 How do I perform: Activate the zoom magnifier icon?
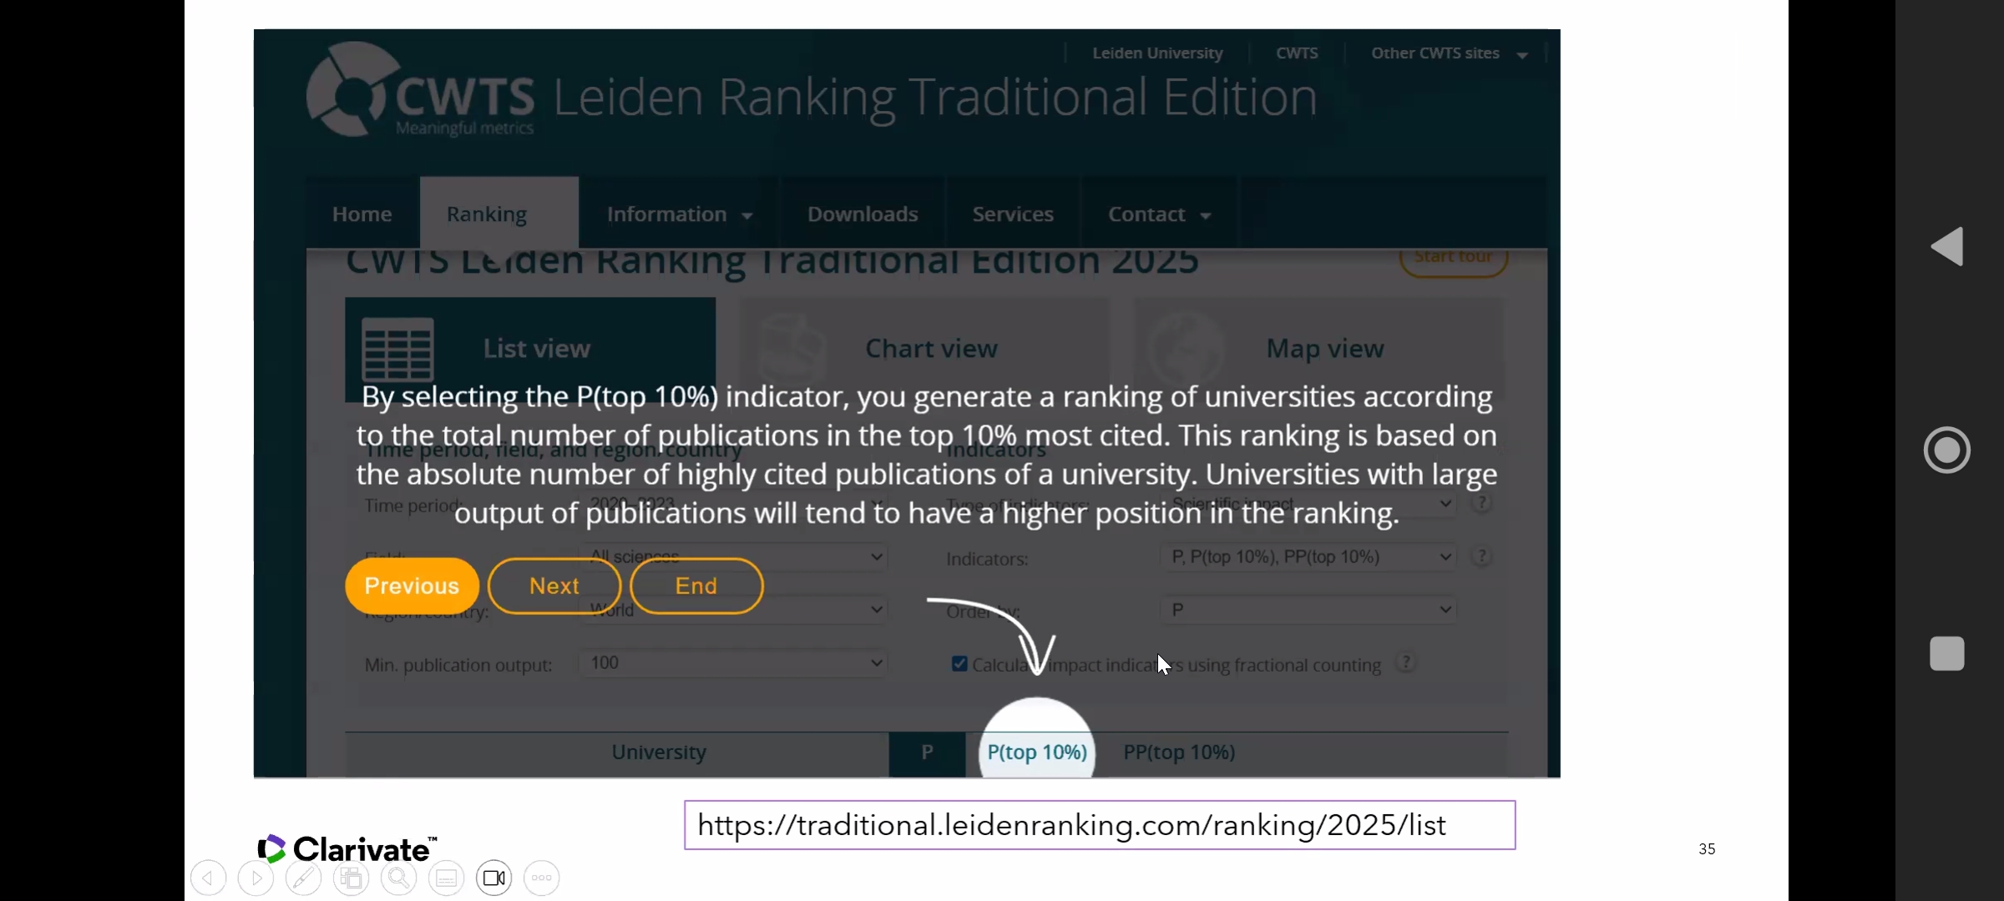coord(398,878)
